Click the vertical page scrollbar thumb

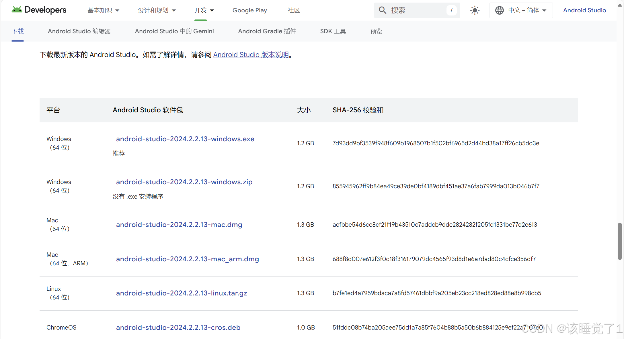click(x=619, y=241)
